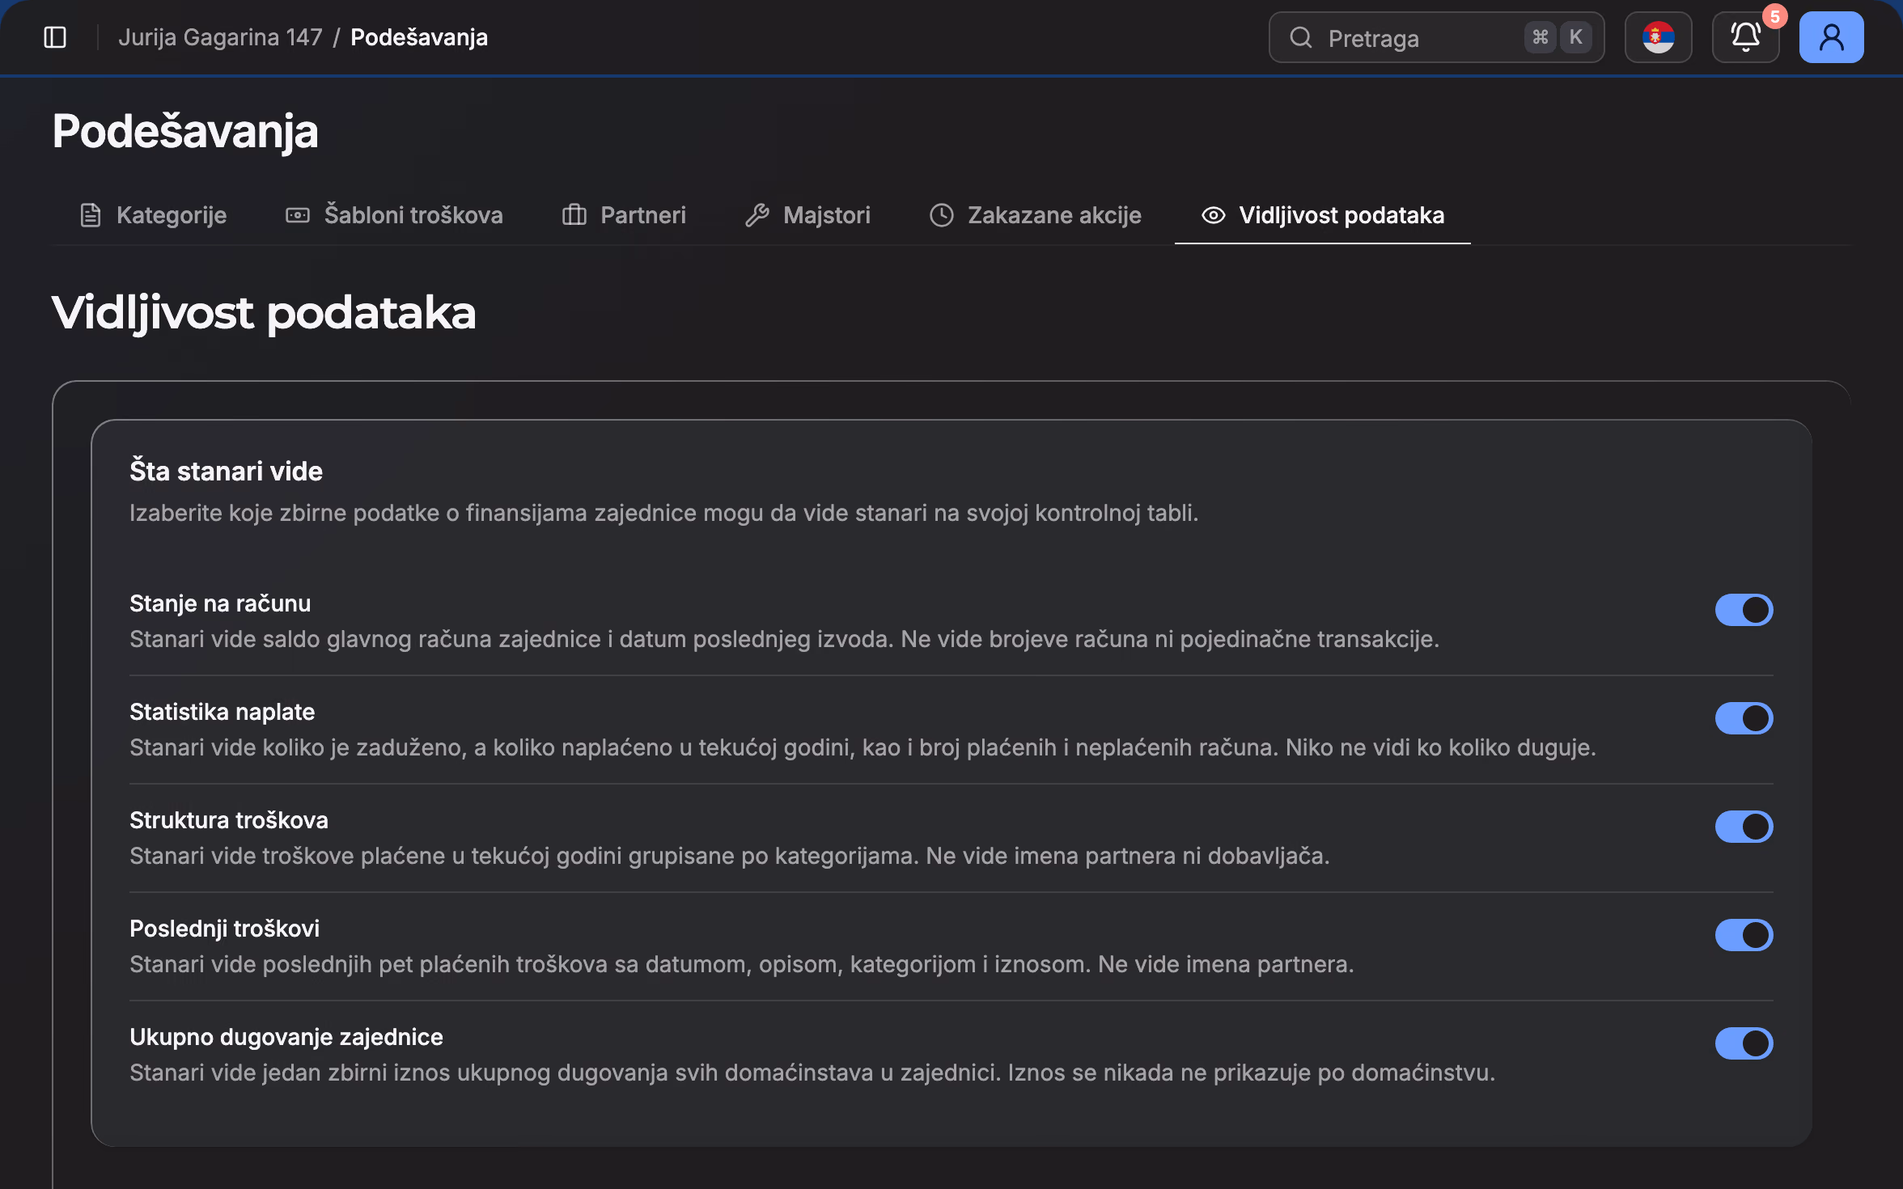Screen dimensions: 1903x1189
Task: Click the Majstori wrench icon
Action: (757, 215)
